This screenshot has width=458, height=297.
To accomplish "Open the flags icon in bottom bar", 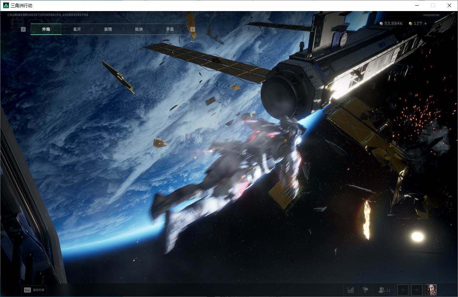I will tap(365, 290).
